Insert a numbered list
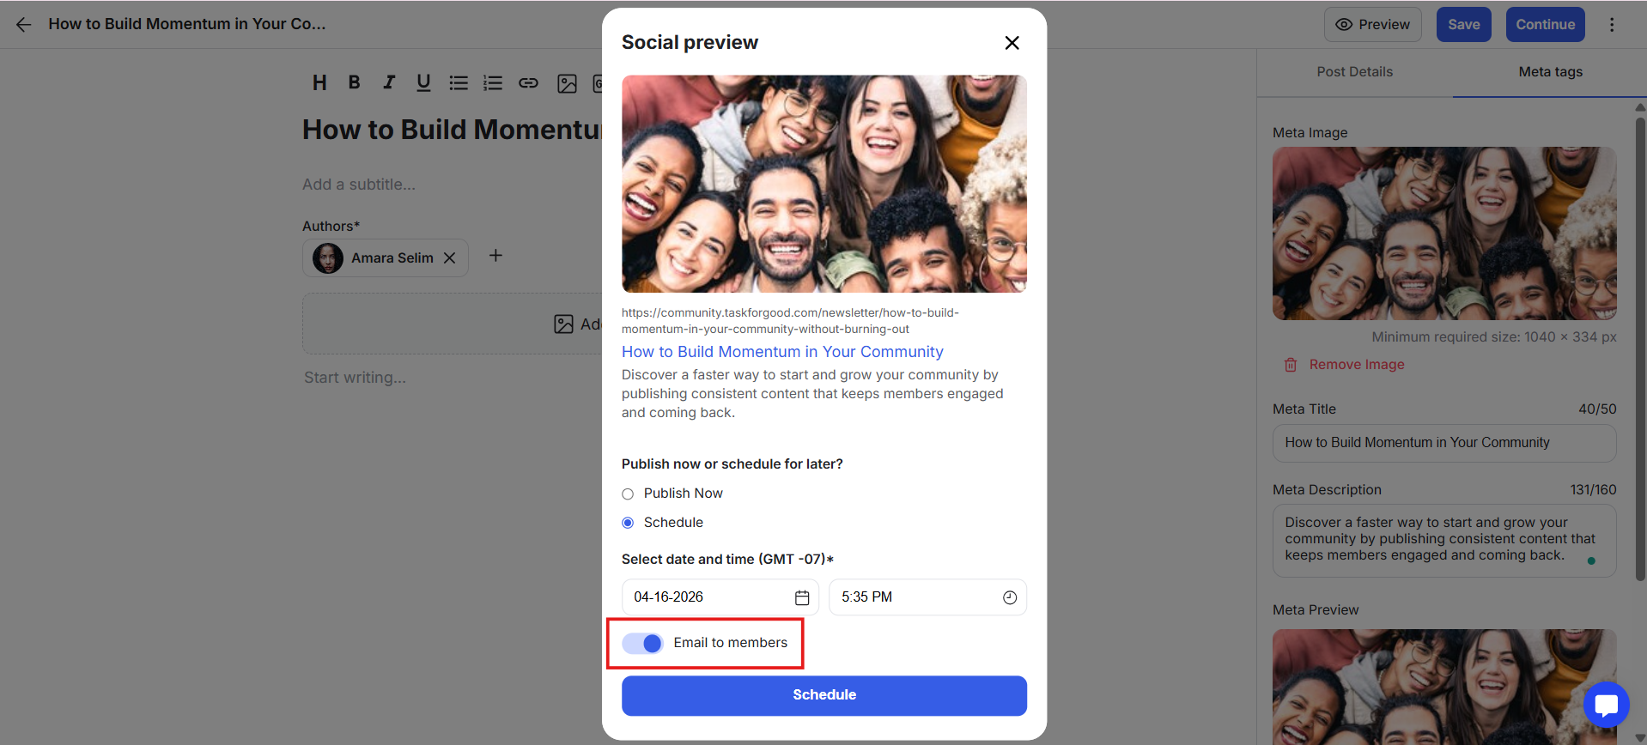 (493, 83)
